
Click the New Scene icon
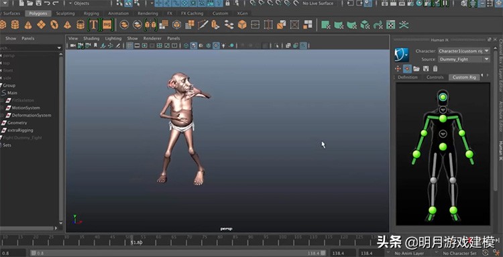pyautogui.click(x=21, y=3)
